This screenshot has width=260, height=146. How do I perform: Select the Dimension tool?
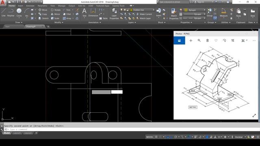point(93,13)
